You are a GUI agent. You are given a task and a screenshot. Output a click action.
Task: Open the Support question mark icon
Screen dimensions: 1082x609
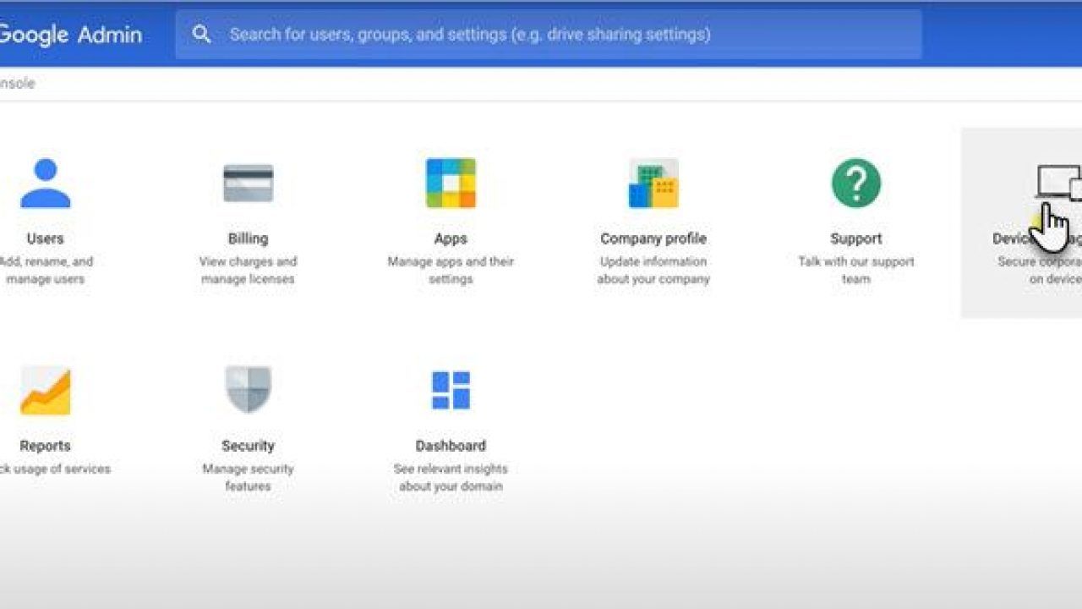tap(855, 183)
